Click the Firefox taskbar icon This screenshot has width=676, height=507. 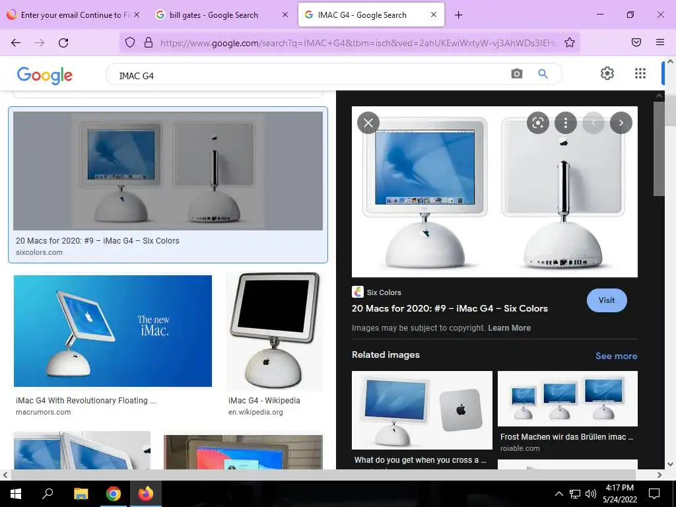[x=146, y=494]
